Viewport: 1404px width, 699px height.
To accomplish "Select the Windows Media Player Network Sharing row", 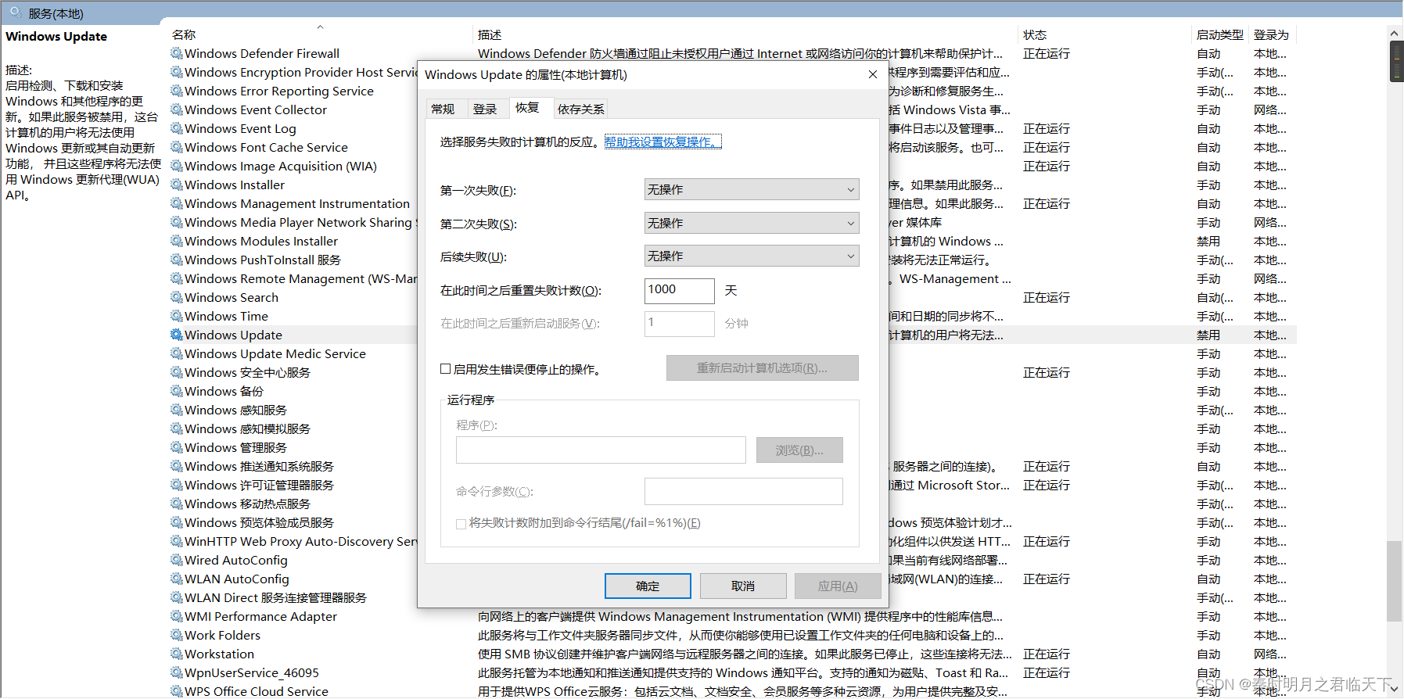I will point(293,222).
